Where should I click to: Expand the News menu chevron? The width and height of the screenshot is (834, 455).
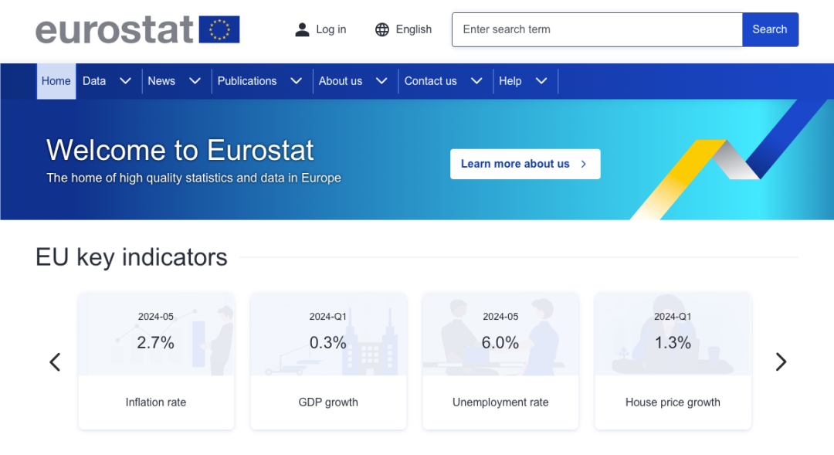(195, 81)
